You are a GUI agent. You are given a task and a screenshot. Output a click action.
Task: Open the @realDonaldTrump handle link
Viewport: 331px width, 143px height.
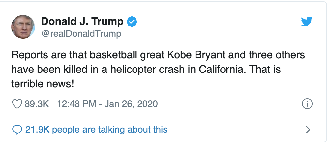pyautogui.click(x=81, y=33)
